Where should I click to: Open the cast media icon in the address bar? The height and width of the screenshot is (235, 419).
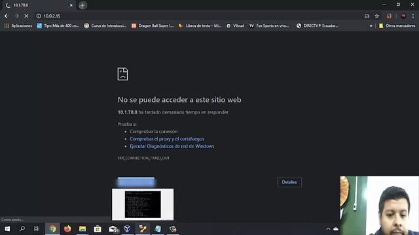pos(367,16)
